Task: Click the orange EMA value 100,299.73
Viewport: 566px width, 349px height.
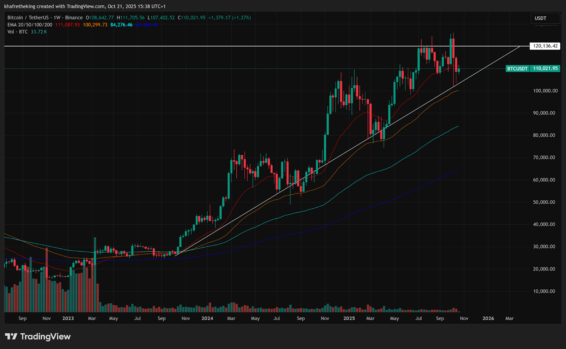Action: tap(95, 25)
